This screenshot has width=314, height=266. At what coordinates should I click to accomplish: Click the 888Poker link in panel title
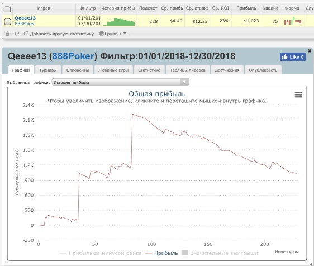[x=73, y=56]
